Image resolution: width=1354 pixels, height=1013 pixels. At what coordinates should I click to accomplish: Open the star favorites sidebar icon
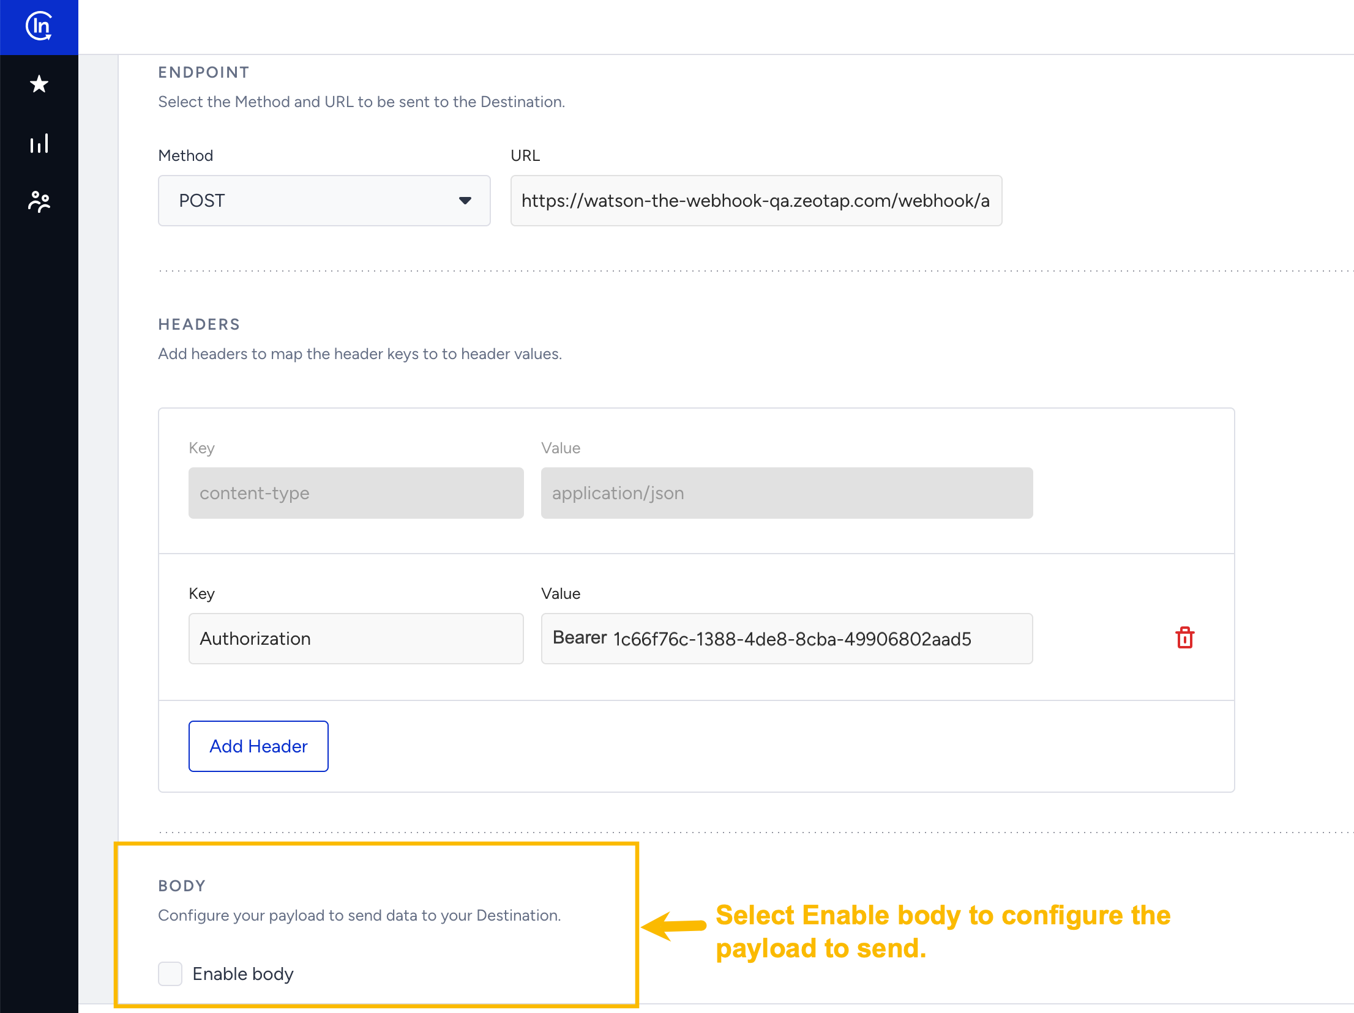tap(39, 84)
